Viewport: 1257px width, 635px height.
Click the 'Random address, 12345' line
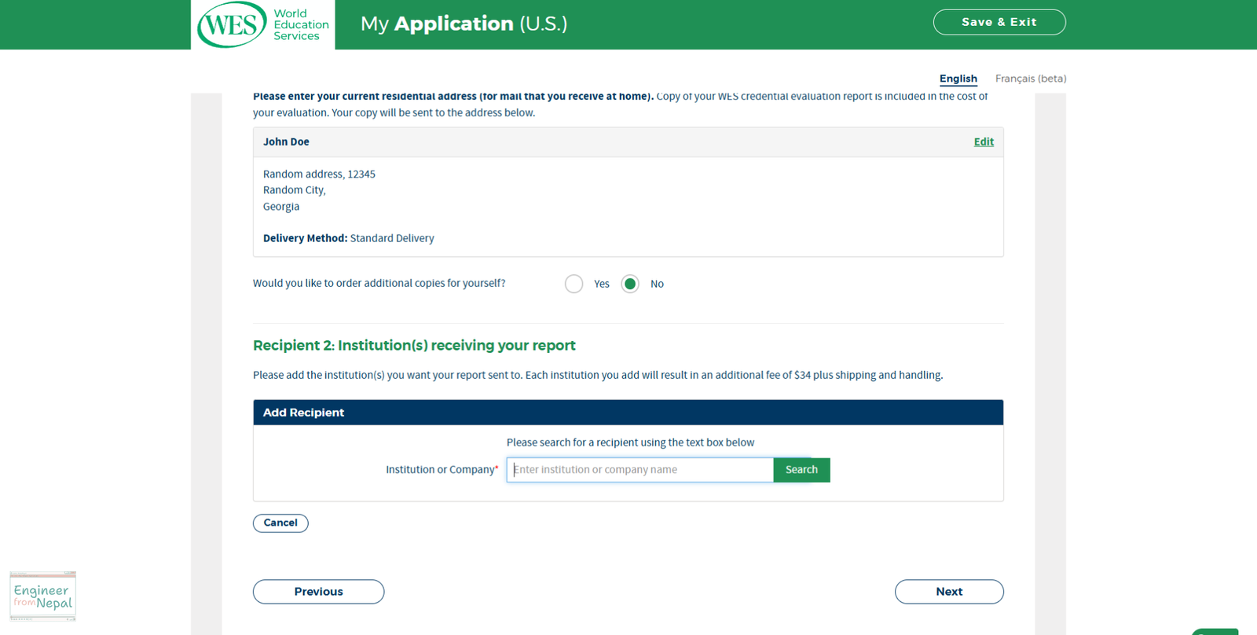tap(319, 174)
